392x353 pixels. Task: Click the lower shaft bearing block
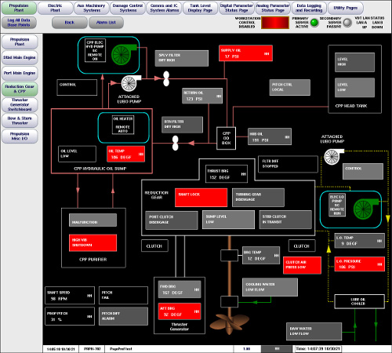(x=229, y=301)
